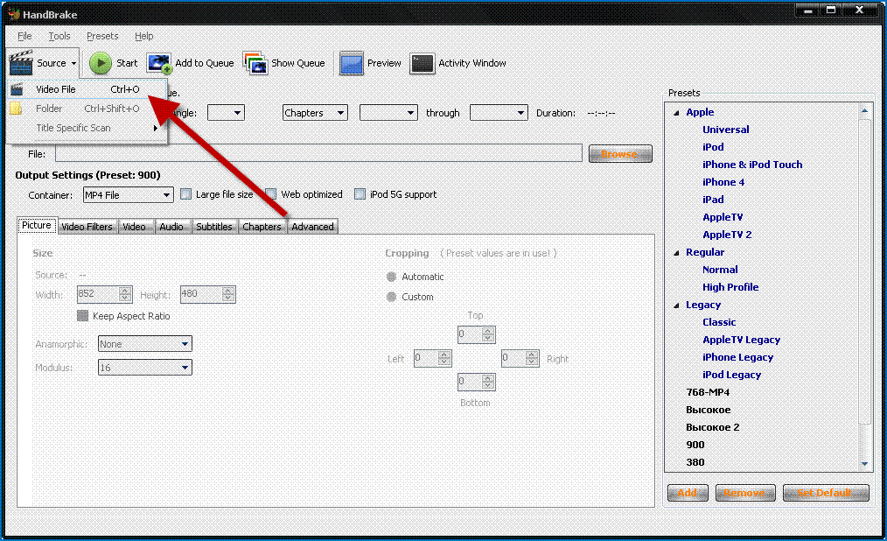887x541 pixels.
Task: Enable the Large file size checkbox
Action: point(185,194)
